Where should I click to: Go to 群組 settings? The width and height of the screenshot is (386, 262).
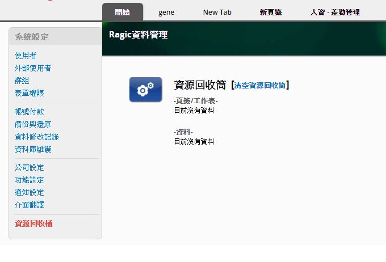tap(22, 81)
